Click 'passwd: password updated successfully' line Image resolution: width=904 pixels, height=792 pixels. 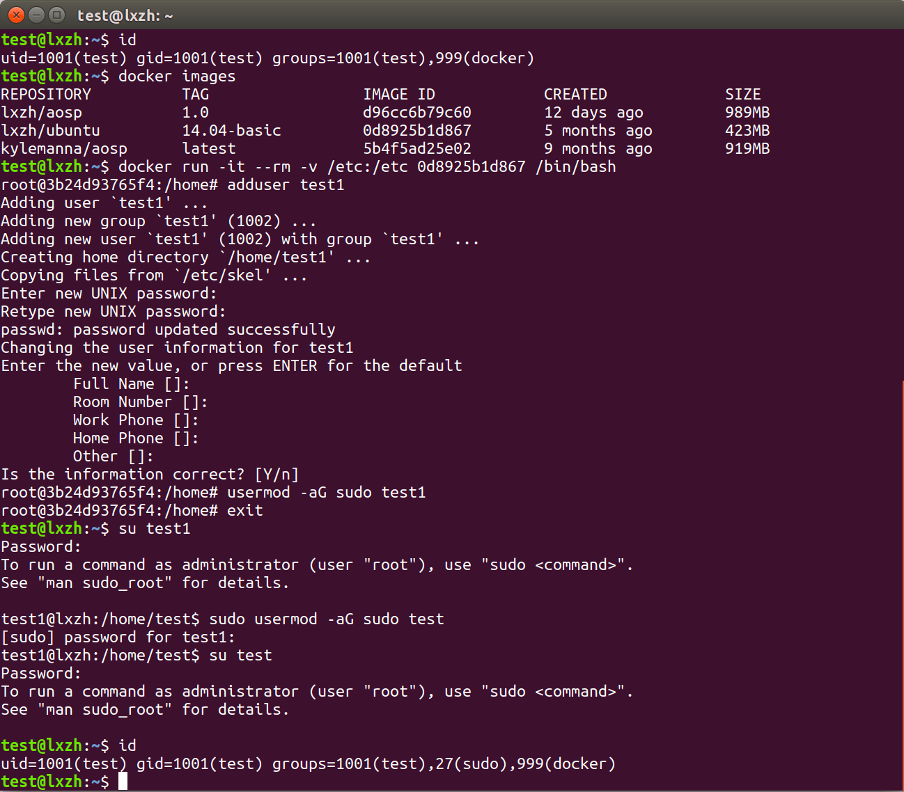[168, 329]
